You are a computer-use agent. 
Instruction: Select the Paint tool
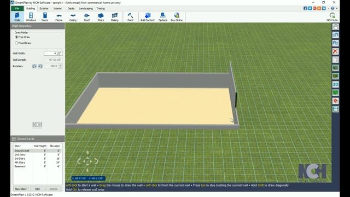point(130,17)
